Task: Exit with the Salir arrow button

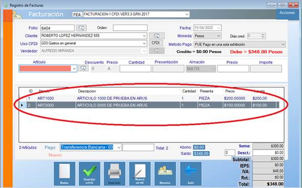Action: [x=191, y=174]
